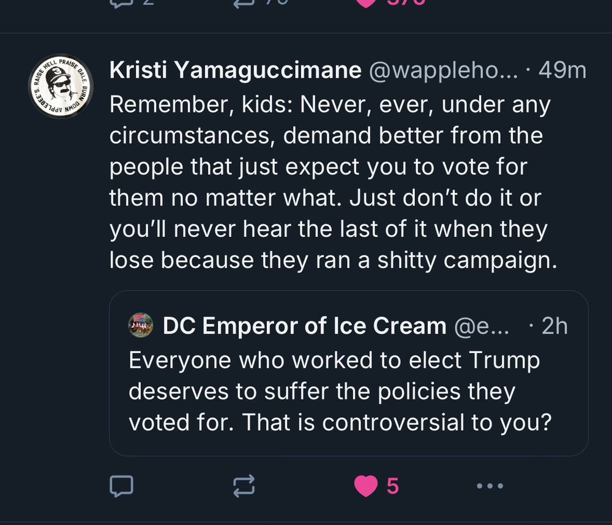Image resolution: width=612 pixels, height=525 pixels.
Task: Reply to Kristi Yamaguccimane's post
Action: (x=121, y=486)
